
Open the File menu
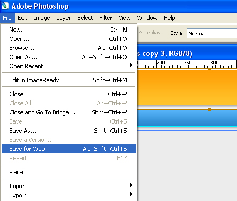[x=7, y=18]
